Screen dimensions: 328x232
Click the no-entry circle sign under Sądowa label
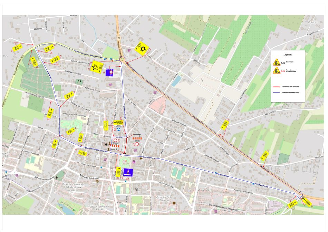(x=115, y=141)
